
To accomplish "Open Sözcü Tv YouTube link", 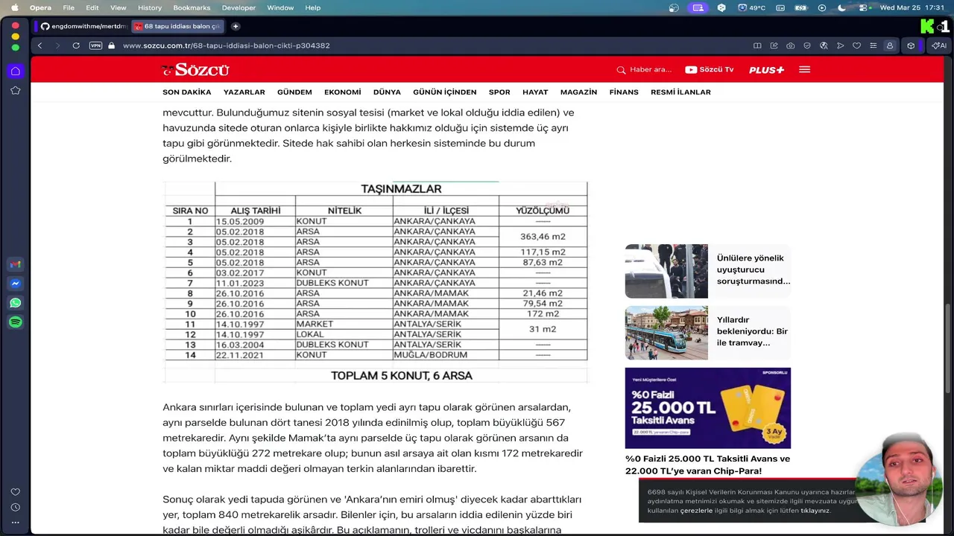I will (709, 69).
